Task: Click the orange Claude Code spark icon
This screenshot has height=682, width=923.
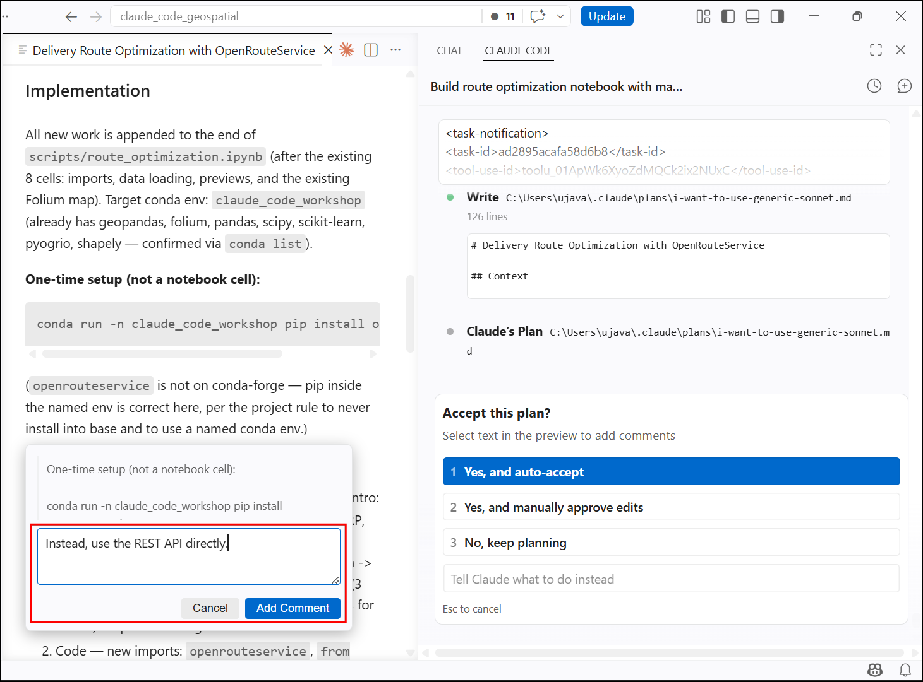Action: (x=346, y=50)
